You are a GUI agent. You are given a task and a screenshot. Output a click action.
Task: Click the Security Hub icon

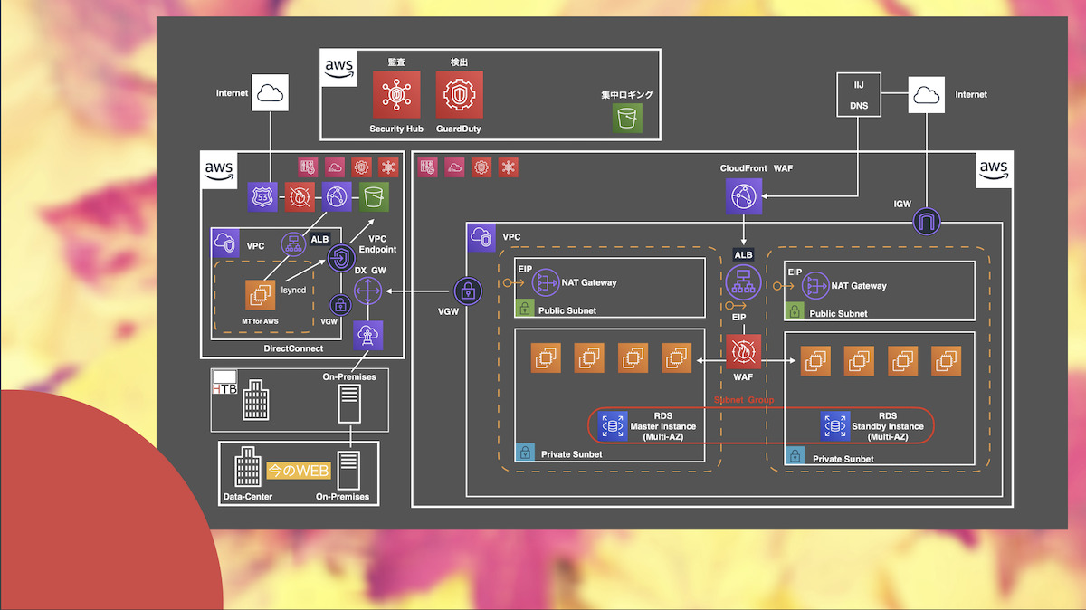(395, 95)
